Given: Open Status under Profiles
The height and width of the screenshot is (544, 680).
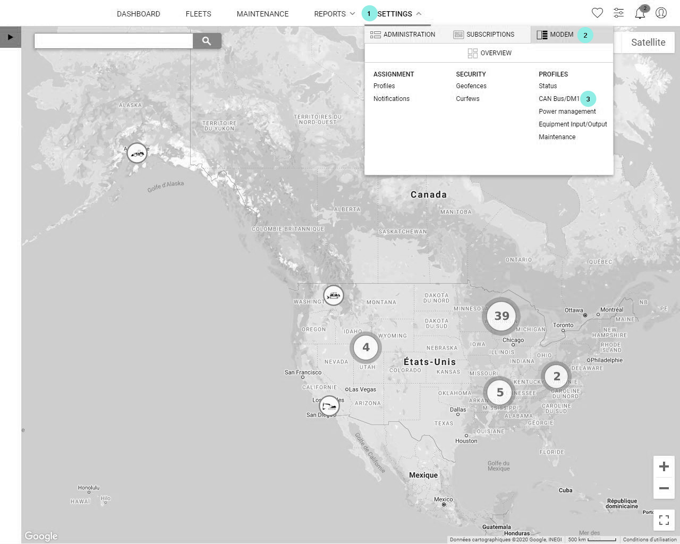Looking at the screenshot, I should [x=548, y=86].
